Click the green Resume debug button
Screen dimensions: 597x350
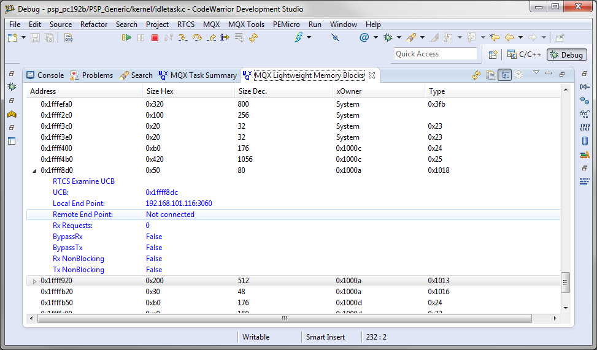pyautogui.click(x=126, y=38)
